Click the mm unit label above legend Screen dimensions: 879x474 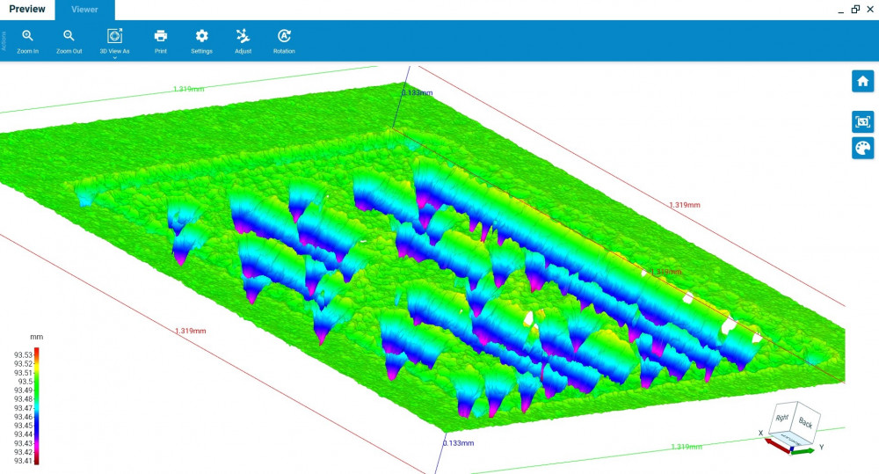pyautogui.click(x=36, y=337)
